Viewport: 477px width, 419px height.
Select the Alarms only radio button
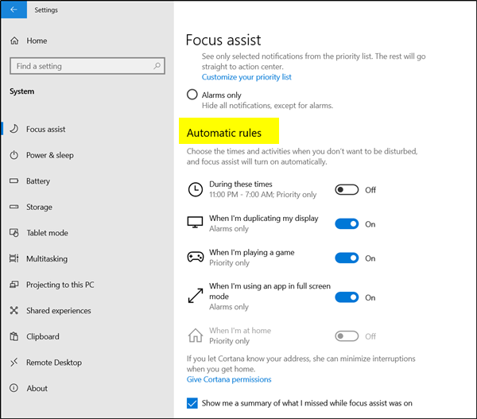(192, 95)
